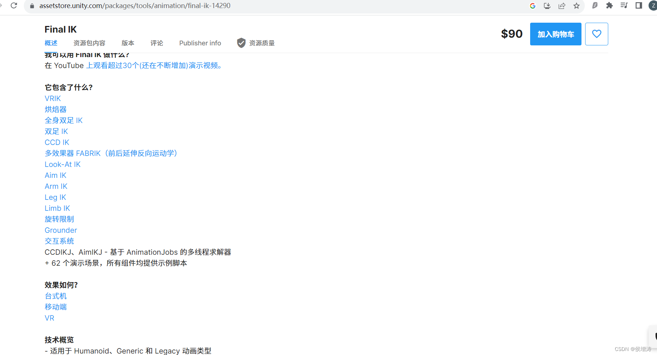Open the CCD IK link

(57, 142)
